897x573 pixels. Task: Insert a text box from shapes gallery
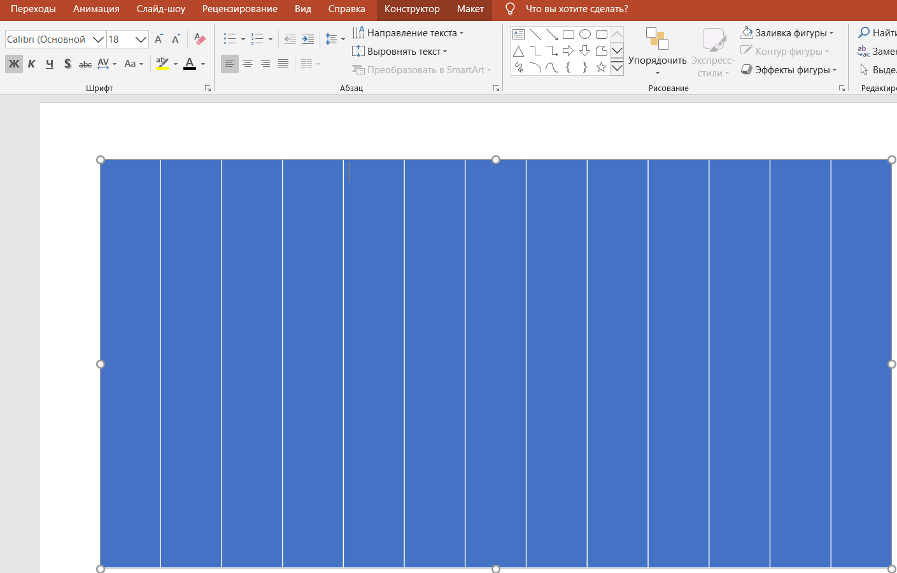pyautogui.click(x=519, y=34)
